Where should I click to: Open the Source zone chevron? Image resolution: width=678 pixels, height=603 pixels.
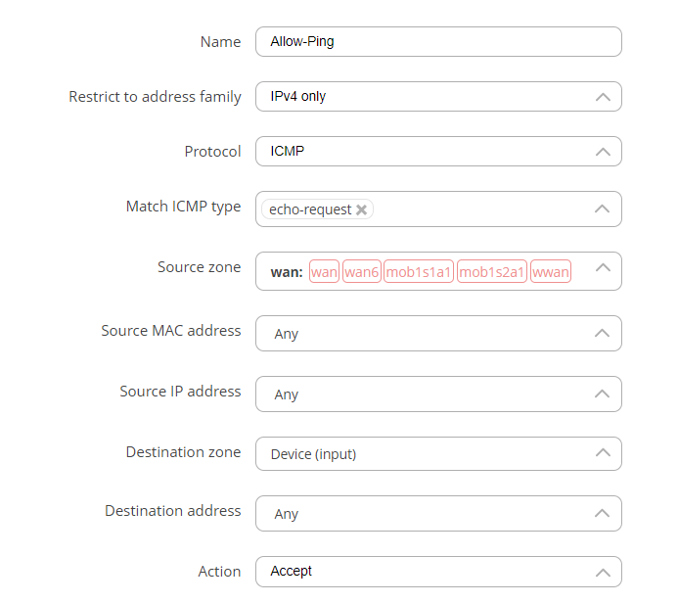click(x=603, y=268)
